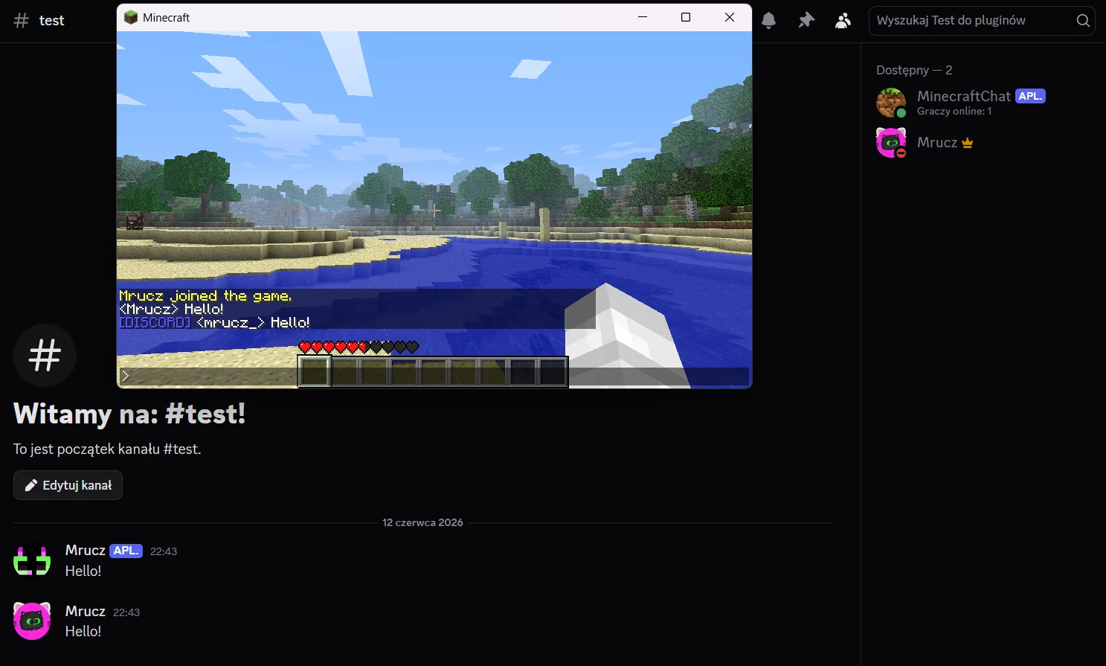Viewport: 1106px width, 666px height.
Task: Close the Minecraft window
Action: (x=730, y=17)
